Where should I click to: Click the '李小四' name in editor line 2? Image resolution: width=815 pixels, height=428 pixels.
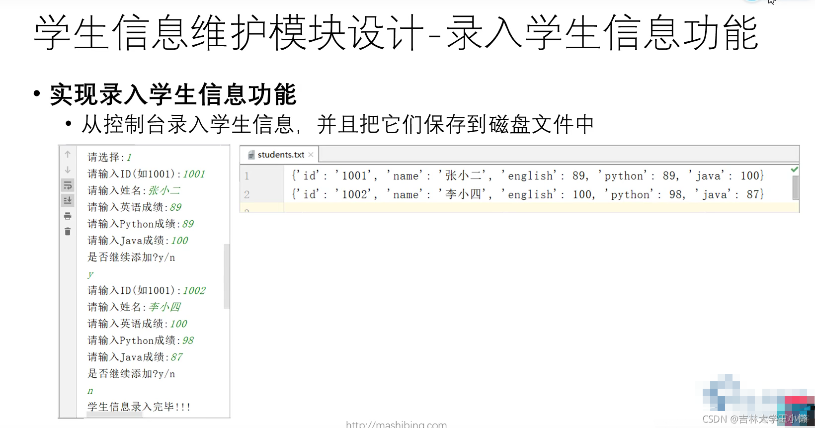point(463,194)
